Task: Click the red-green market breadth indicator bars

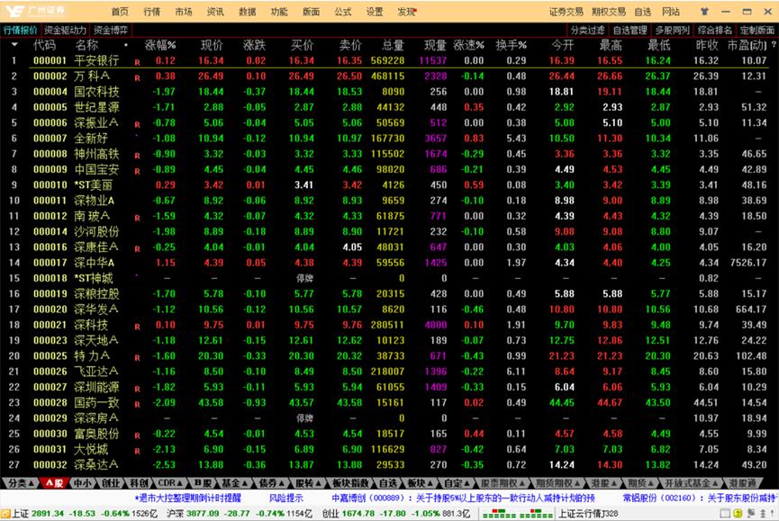Action: (x=517, y=514)
